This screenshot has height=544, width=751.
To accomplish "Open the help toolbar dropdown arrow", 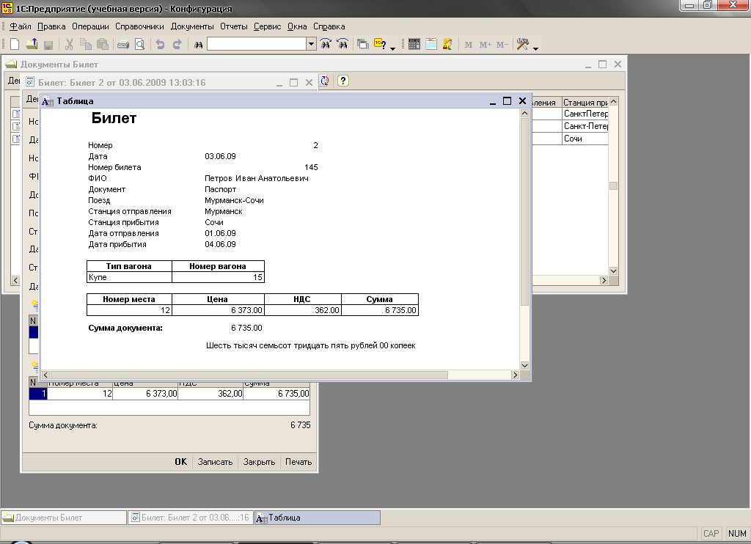I will 392,48.
